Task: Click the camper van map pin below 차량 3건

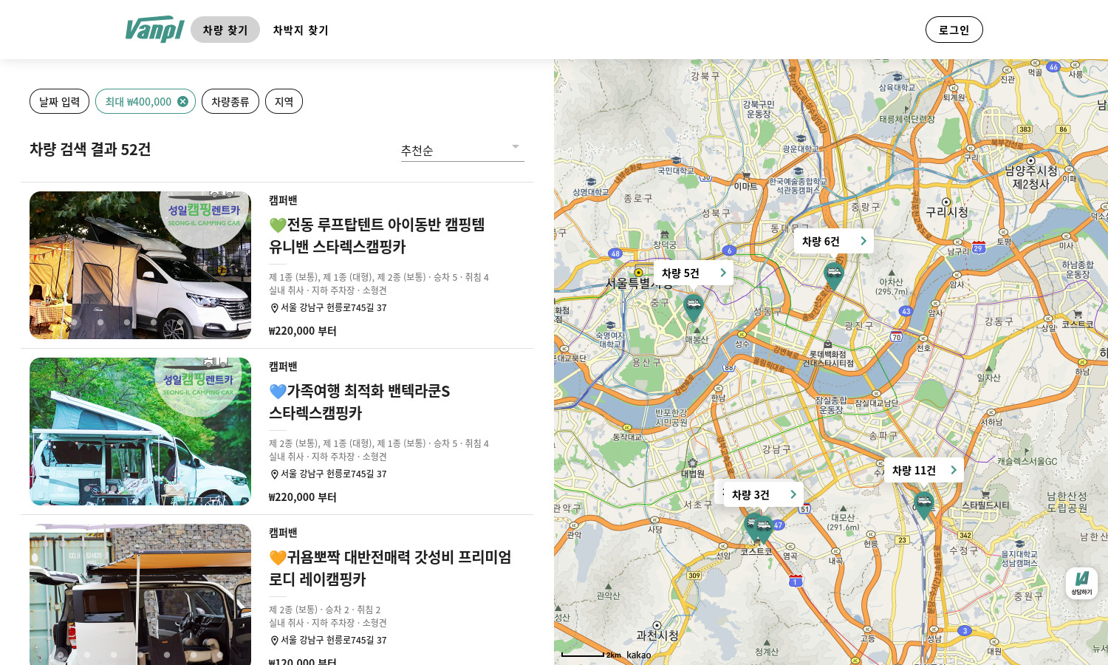Action: (758, 527)
